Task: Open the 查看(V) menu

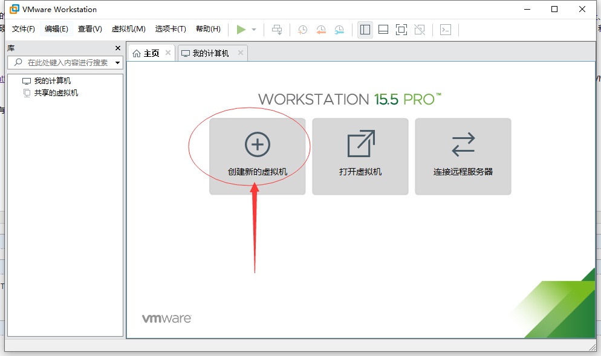Action: pyautogui.click(x=90, y=29)
